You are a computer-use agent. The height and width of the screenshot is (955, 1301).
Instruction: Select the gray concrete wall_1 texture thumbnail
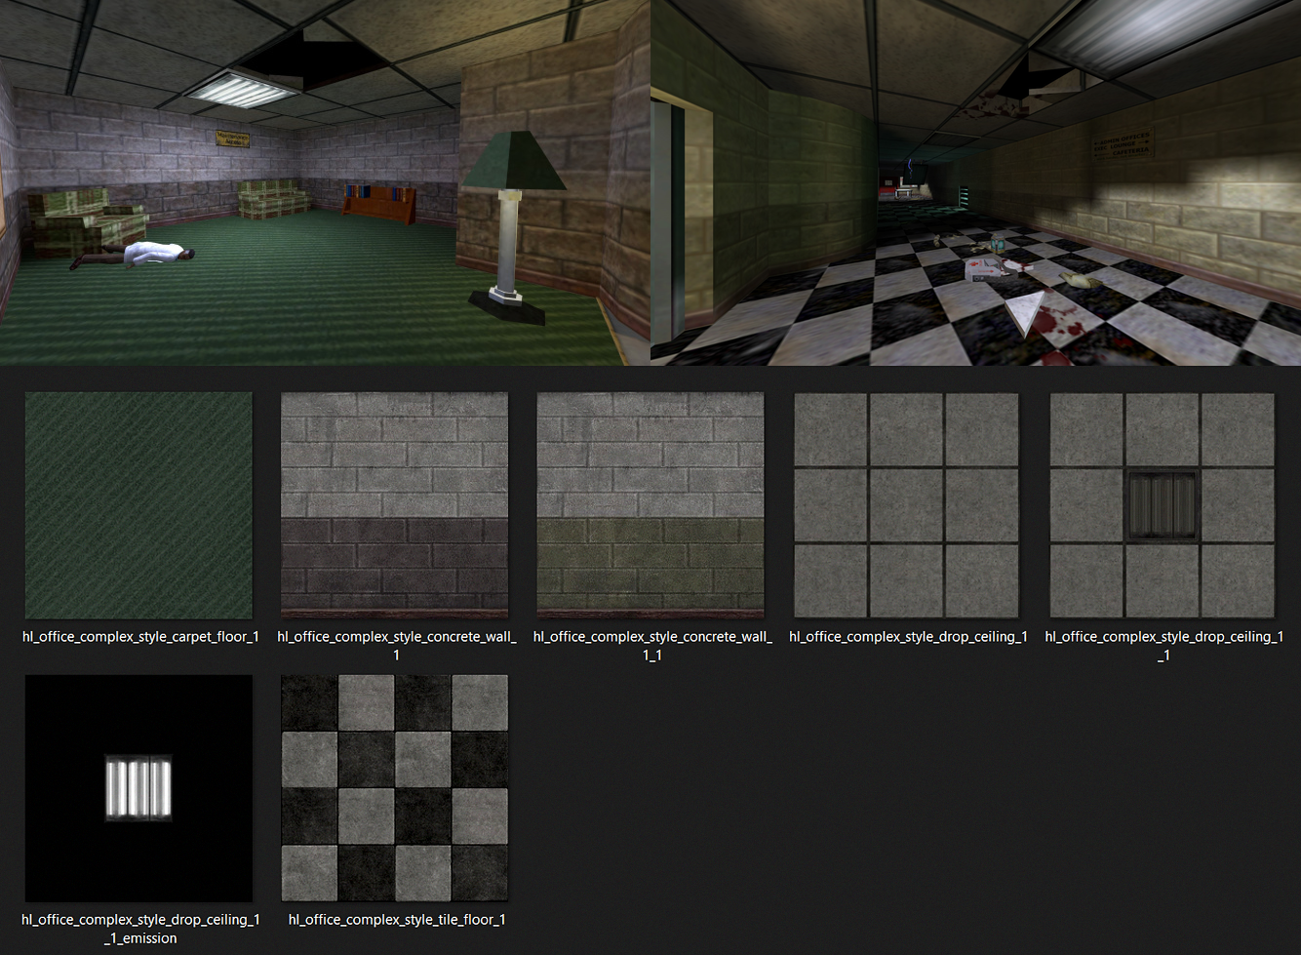[394, 505]
